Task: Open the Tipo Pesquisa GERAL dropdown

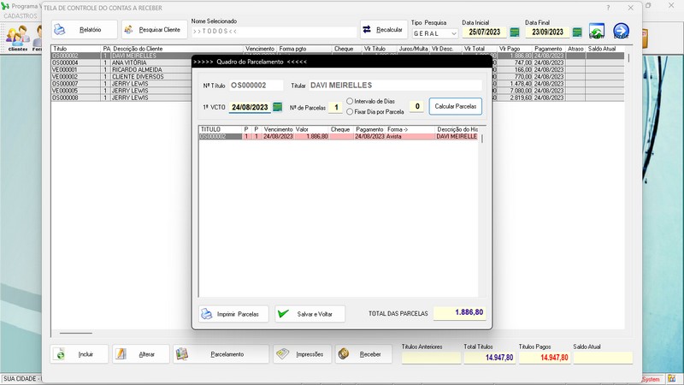Action: pyautogui.click(x=435, y=33)
